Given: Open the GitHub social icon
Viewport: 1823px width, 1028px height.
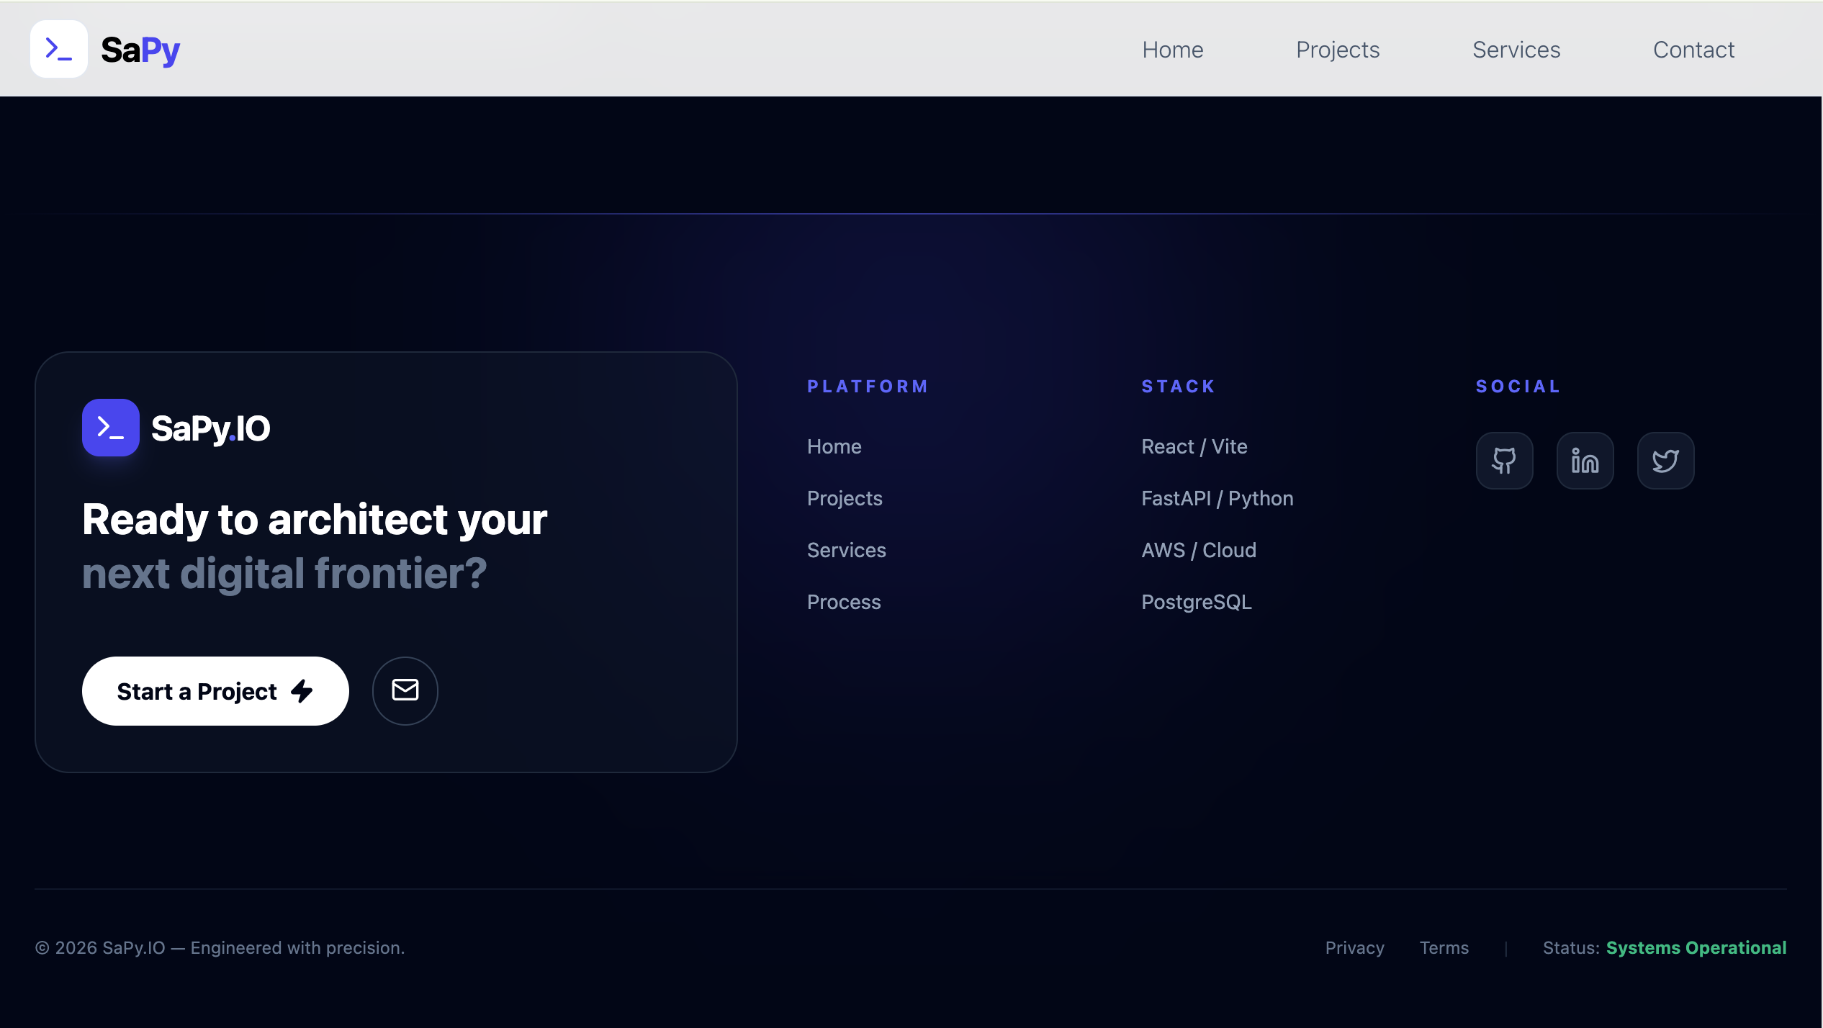Looking at the screenshot, I should click(1505, 461).
